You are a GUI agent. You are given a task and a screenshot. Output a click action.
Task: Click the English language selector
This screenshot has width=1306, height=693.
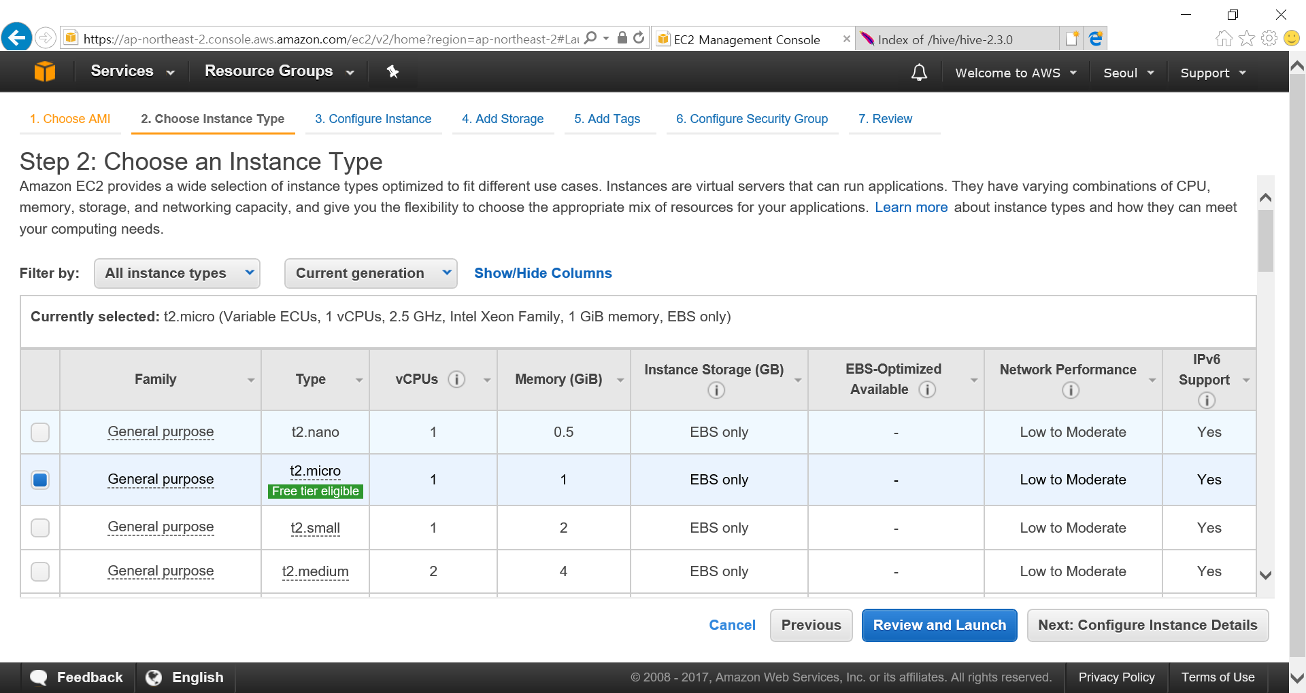click(197, 677)
